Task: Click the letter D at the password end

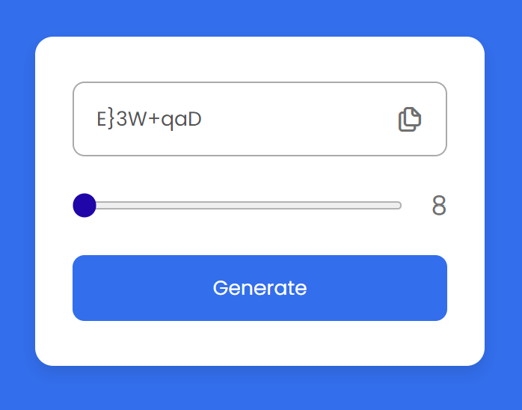Action: tap(194, 119)
